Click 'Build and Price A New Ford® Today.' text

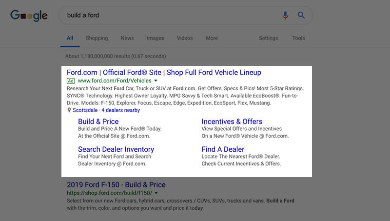119,129
